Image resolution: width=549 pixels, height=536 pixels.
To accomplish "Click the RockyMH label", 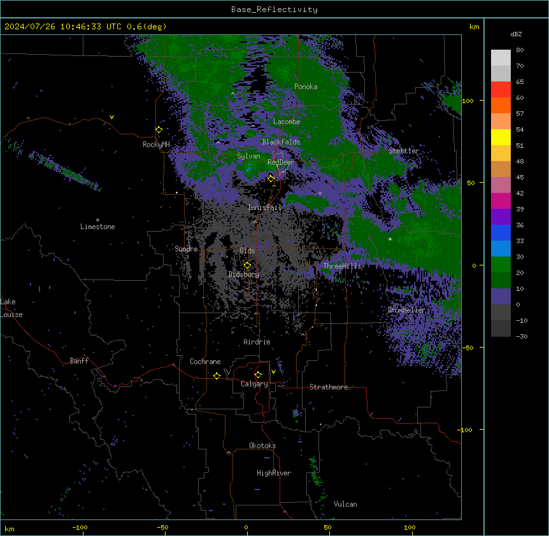I will coord(156,145).
